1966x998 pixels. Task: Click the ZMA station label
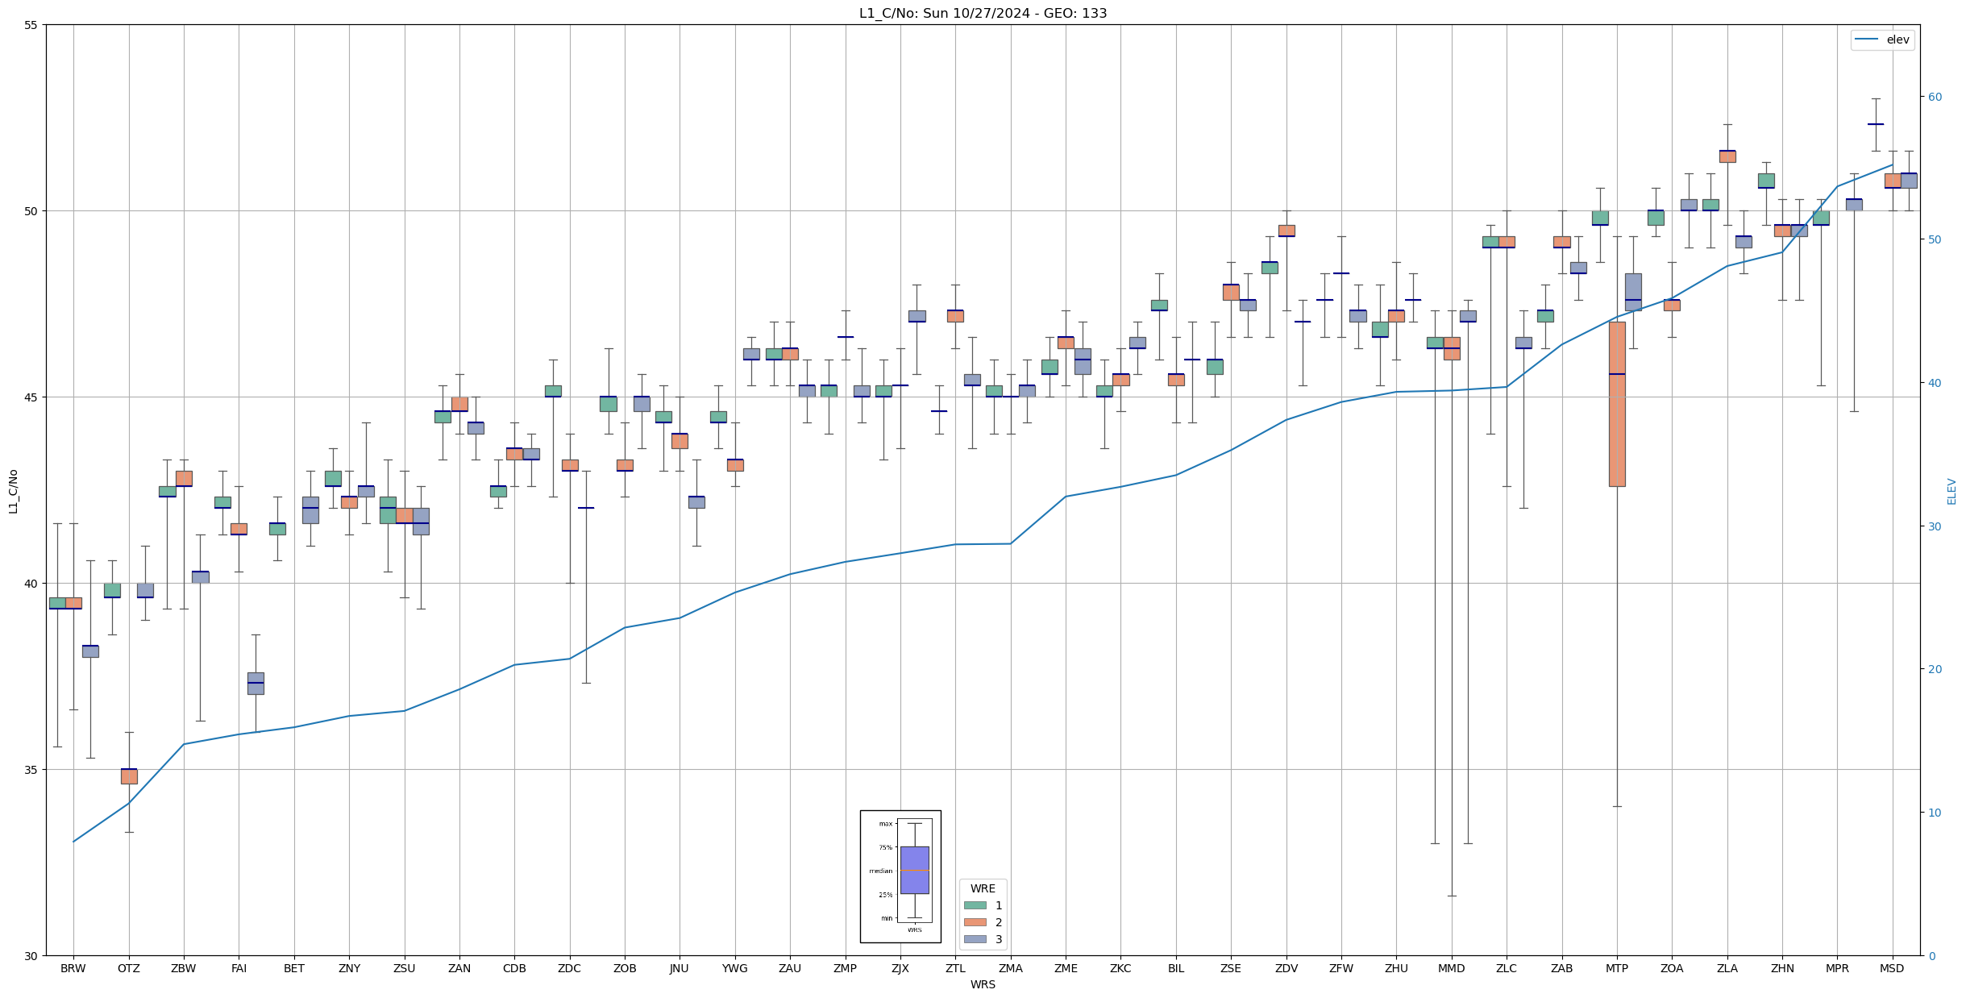(1011, 968)
